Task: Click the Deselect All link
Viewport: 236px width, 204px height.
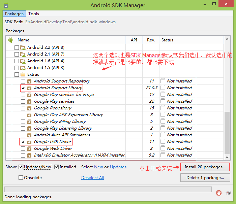Action: point(93,178)
